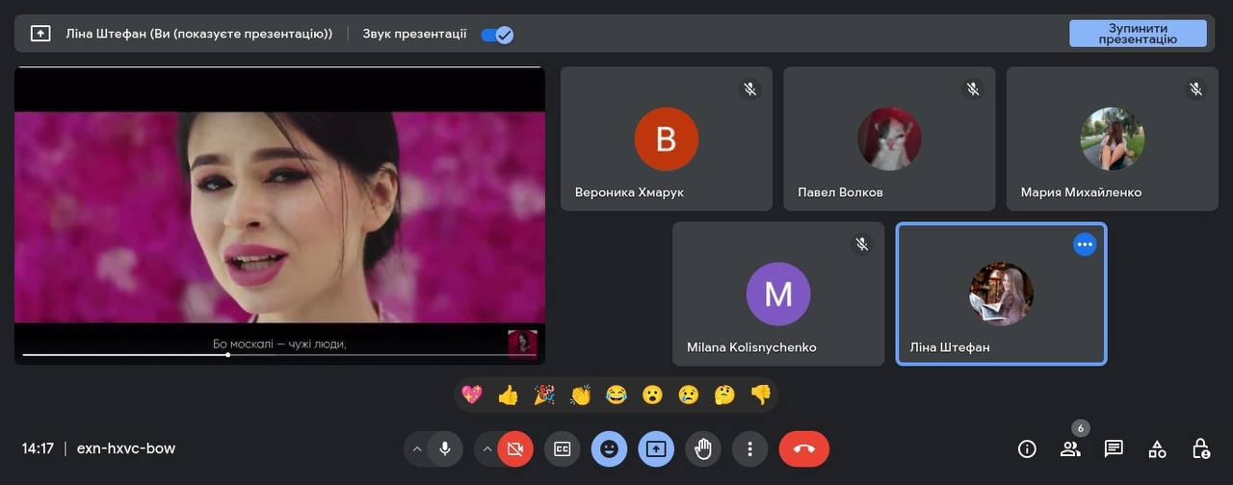Open host controls lock icon
Image resolution: width=1233 pixels, height=485 pixels.
pos(1200,448)
